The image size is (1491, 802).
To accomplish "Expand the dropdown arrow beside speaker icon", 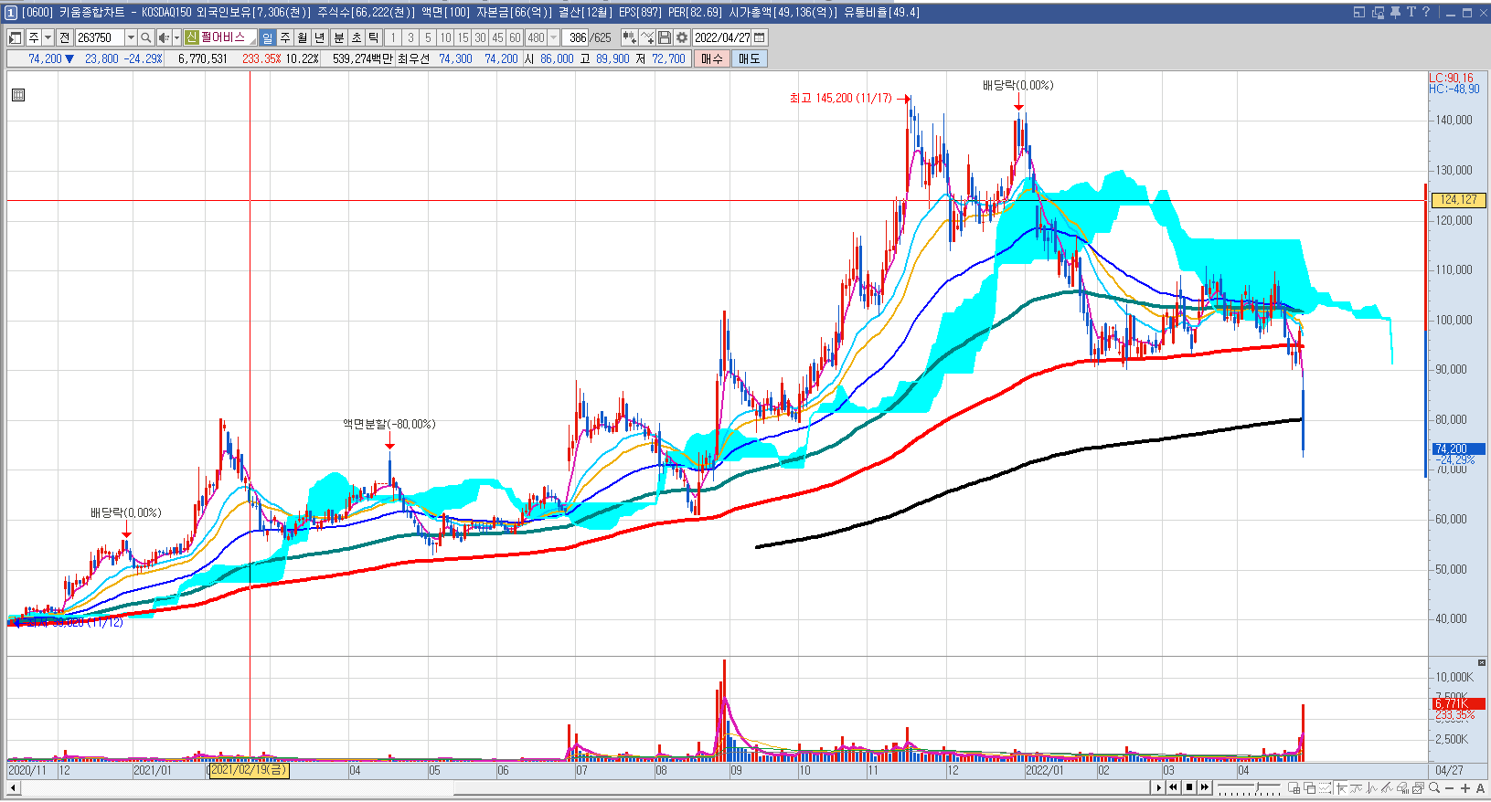I will [176, 37].
